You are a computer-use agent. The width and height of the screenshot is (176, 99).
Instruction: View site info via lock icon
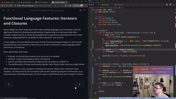point(15,5)
